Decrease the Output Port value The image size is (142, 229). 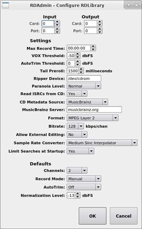pos(100,32)
